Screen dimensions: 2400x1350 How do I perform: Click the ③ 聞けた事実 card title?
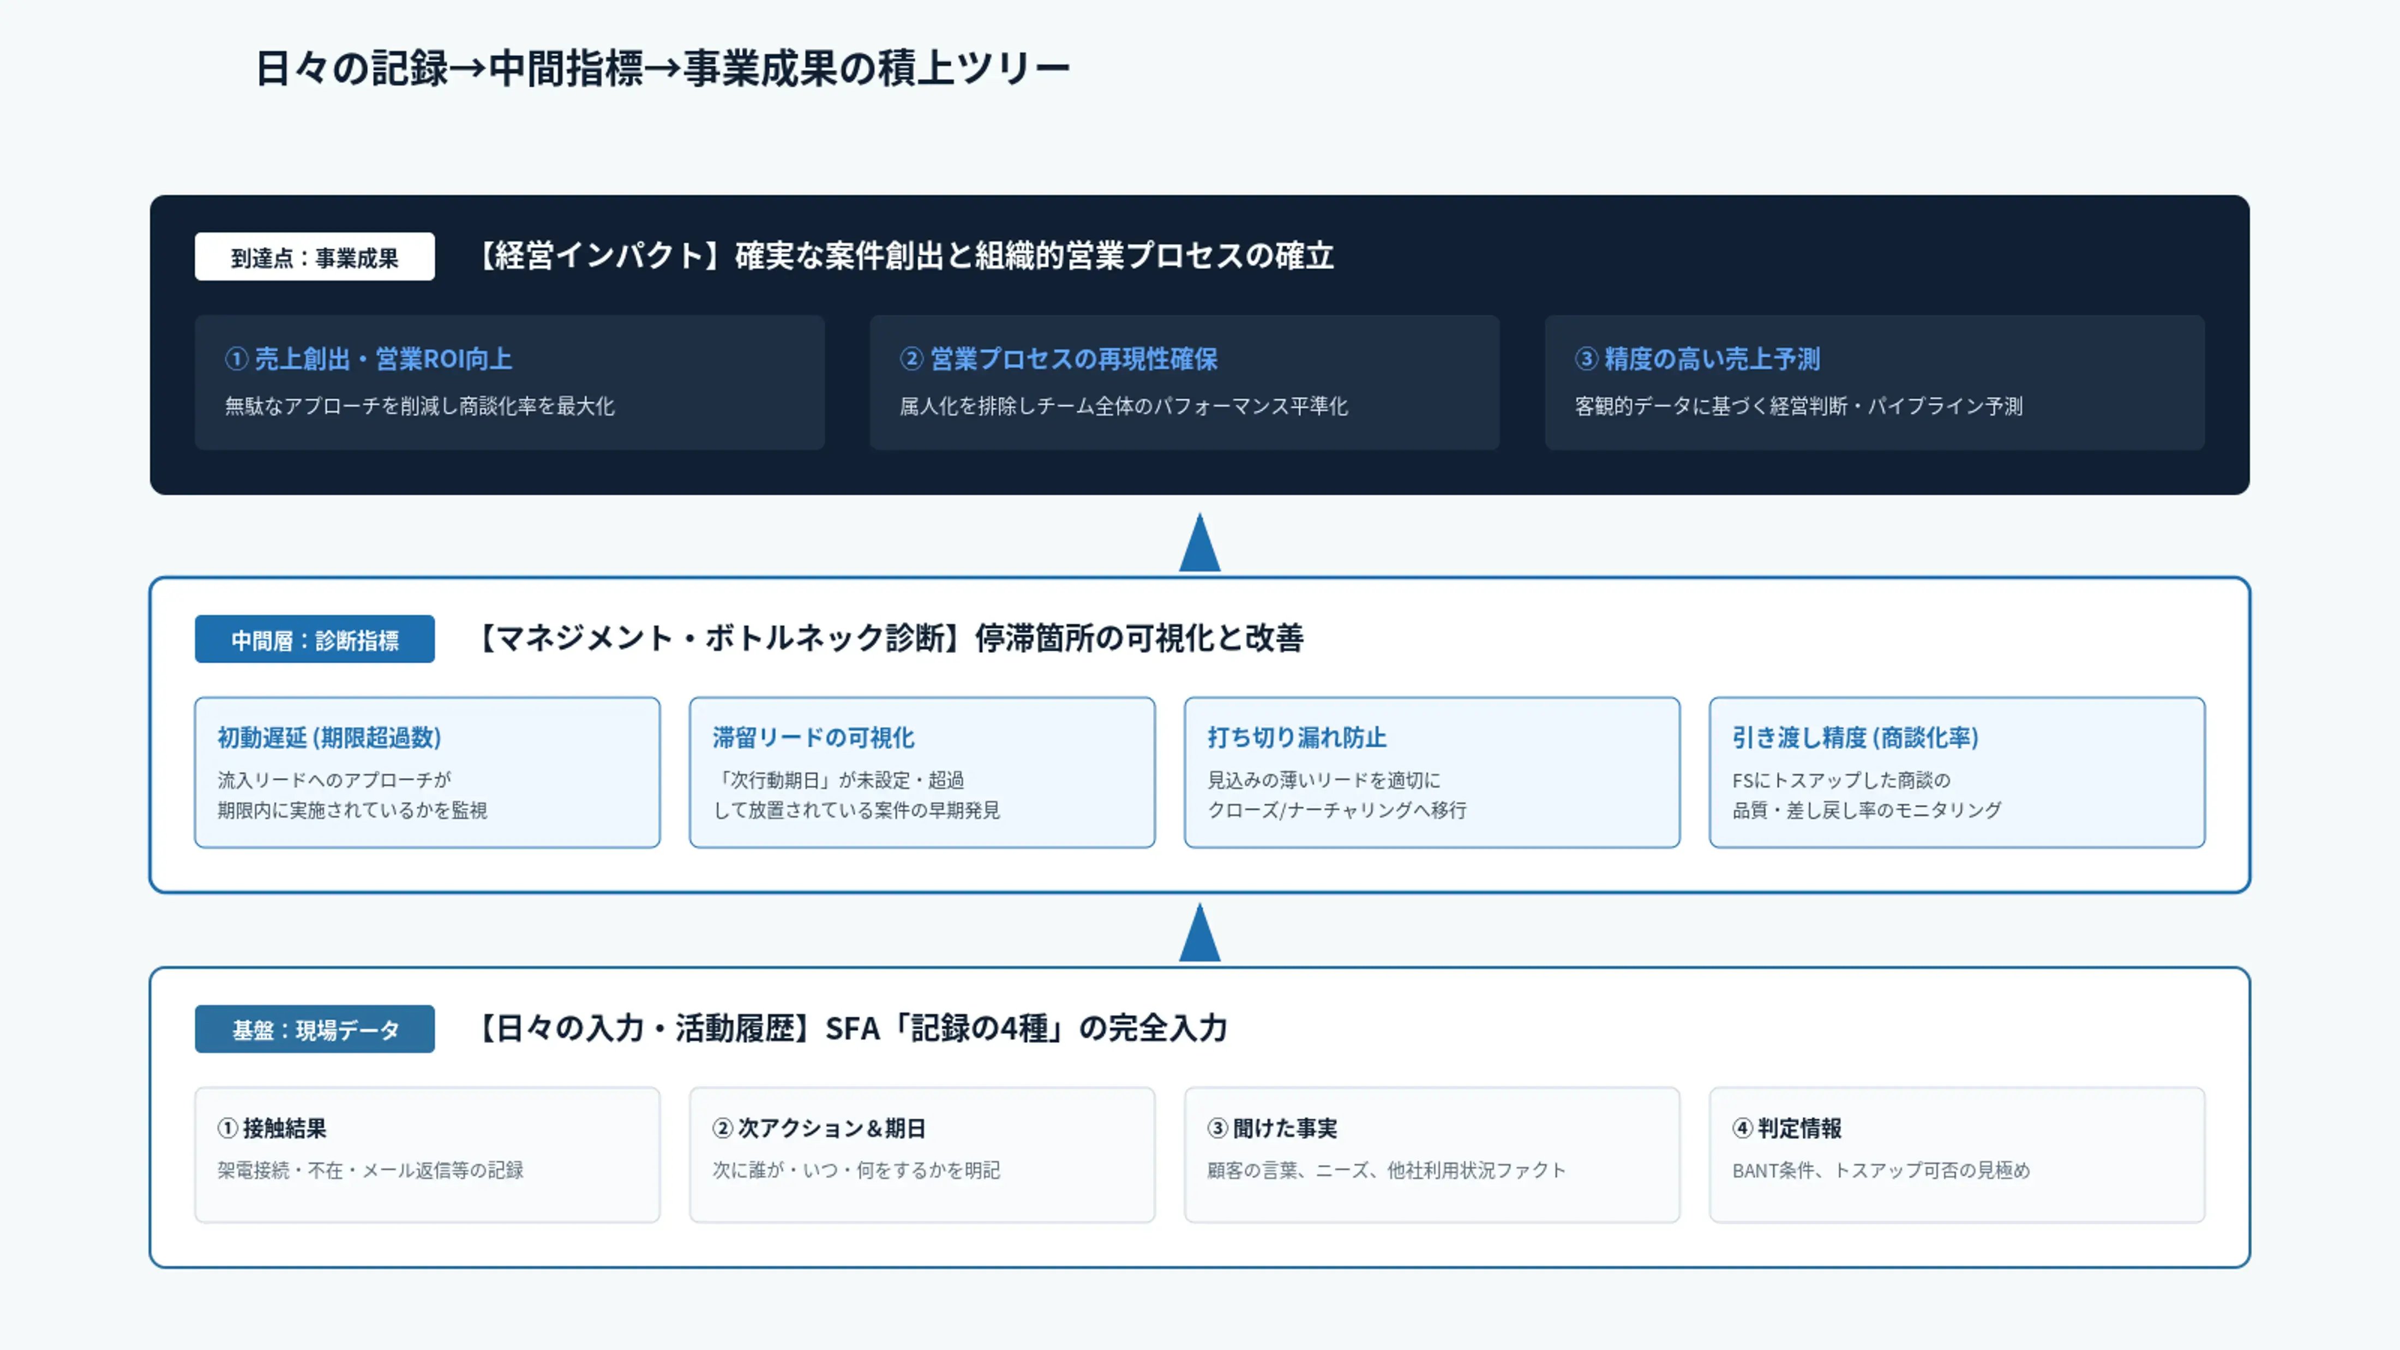pos(1272,1128)
